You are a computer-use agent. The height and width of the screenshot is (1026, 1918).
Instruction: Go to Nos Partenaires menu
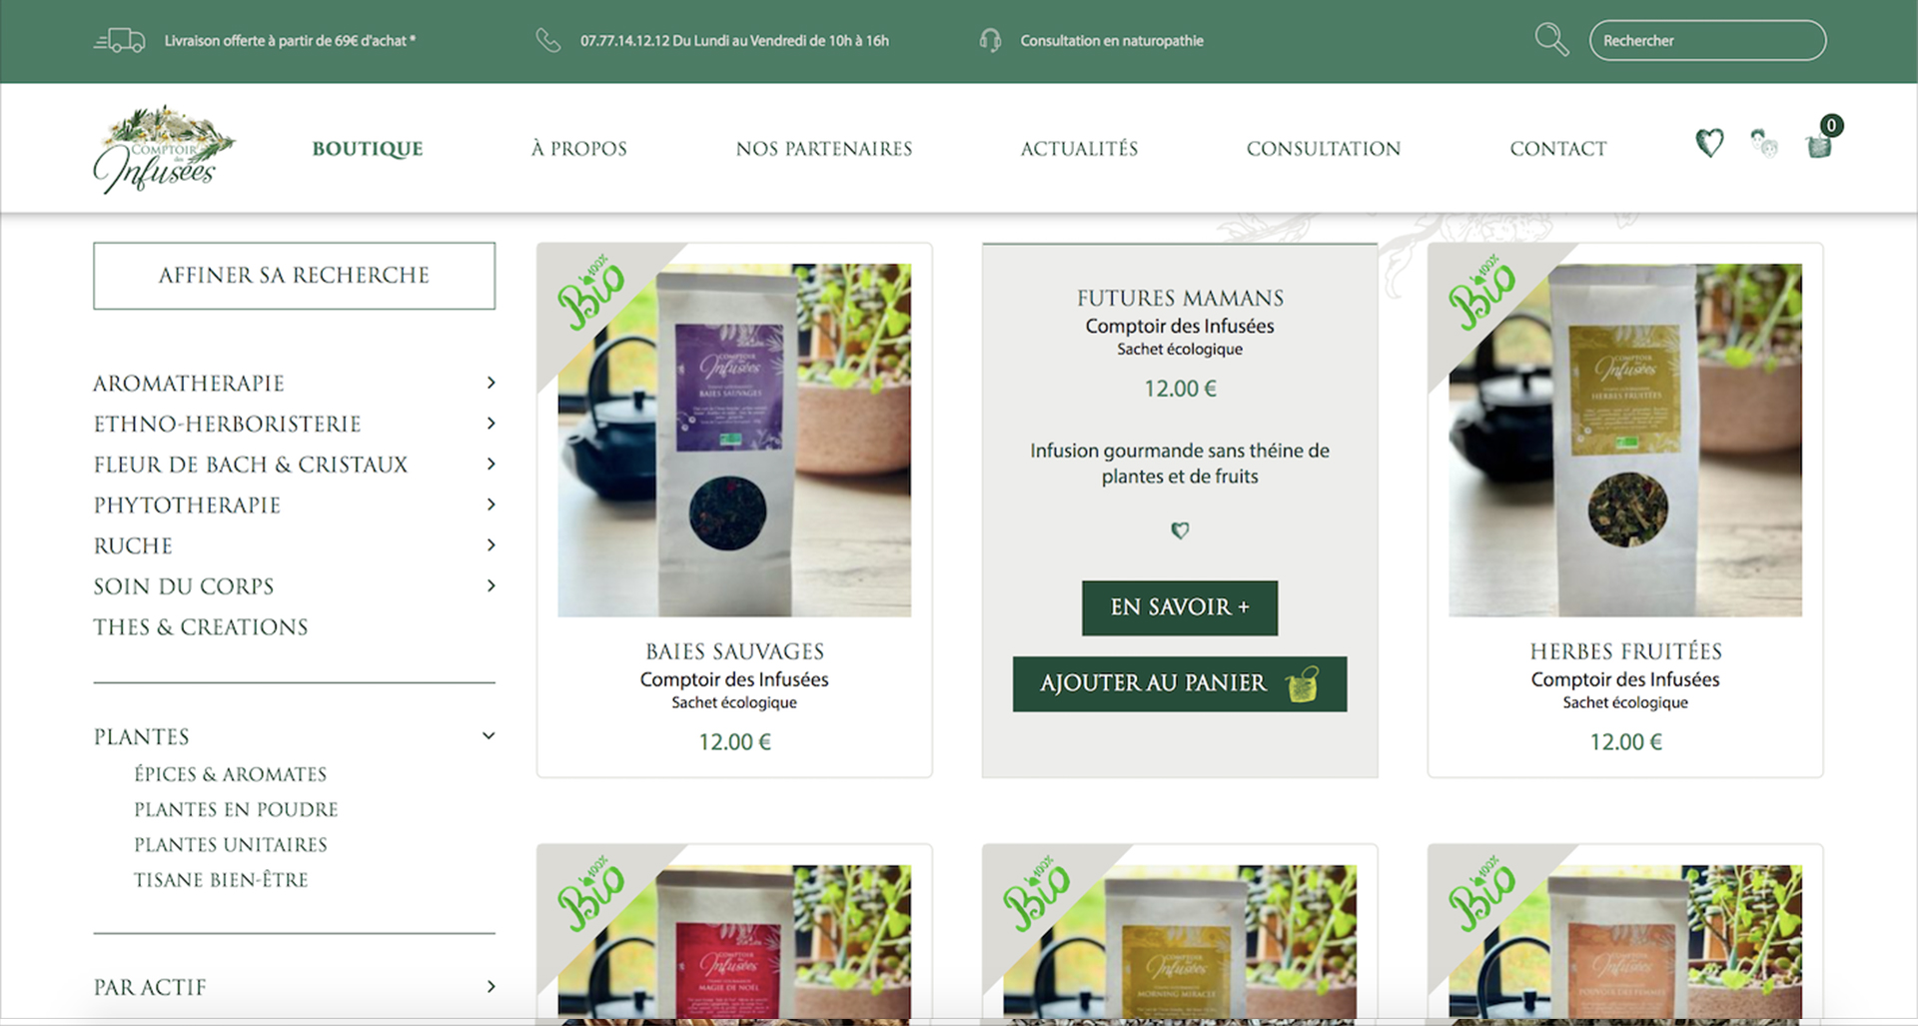[824, 149]
